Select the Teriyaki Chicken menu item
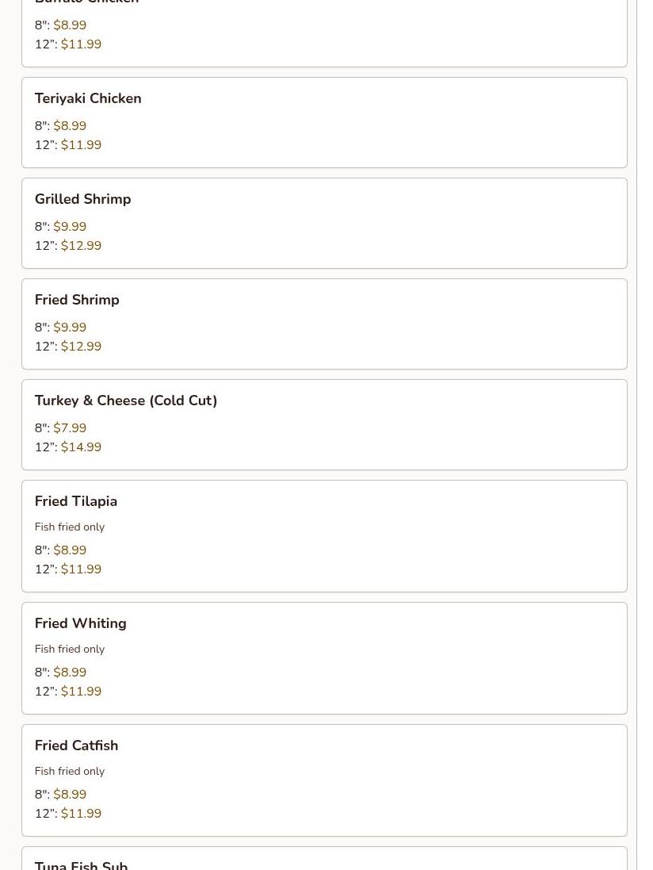The image size is (653, 870). point(324,123)
